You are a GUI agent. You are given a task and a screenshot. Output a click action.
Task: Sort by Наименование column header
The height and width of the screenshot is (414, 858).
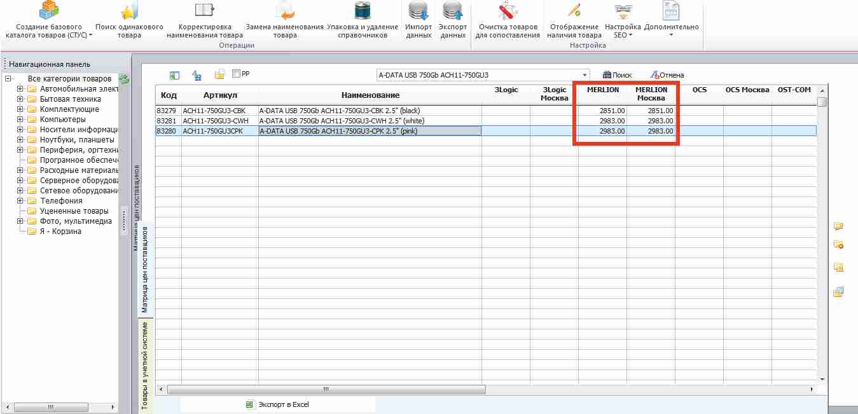pos(370,95)
